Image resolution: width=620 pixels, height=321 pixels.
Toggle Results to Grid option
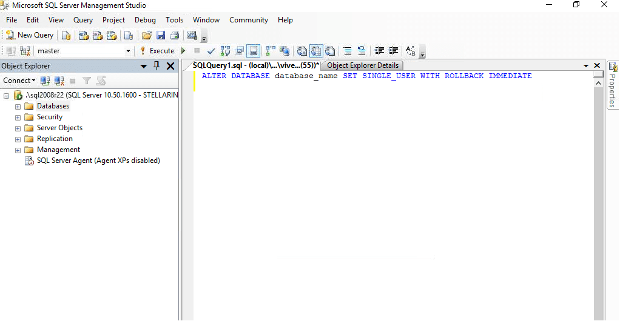tap(316, 51)
